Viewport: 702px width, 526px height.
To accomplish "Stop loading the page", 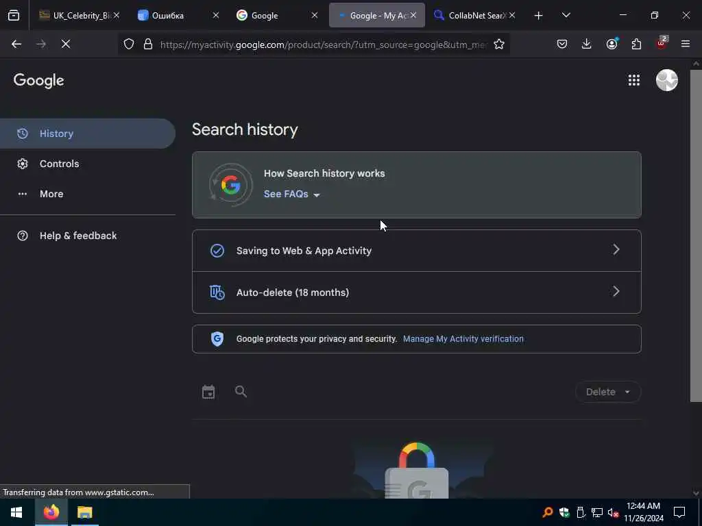I will [x=65, y=44].
